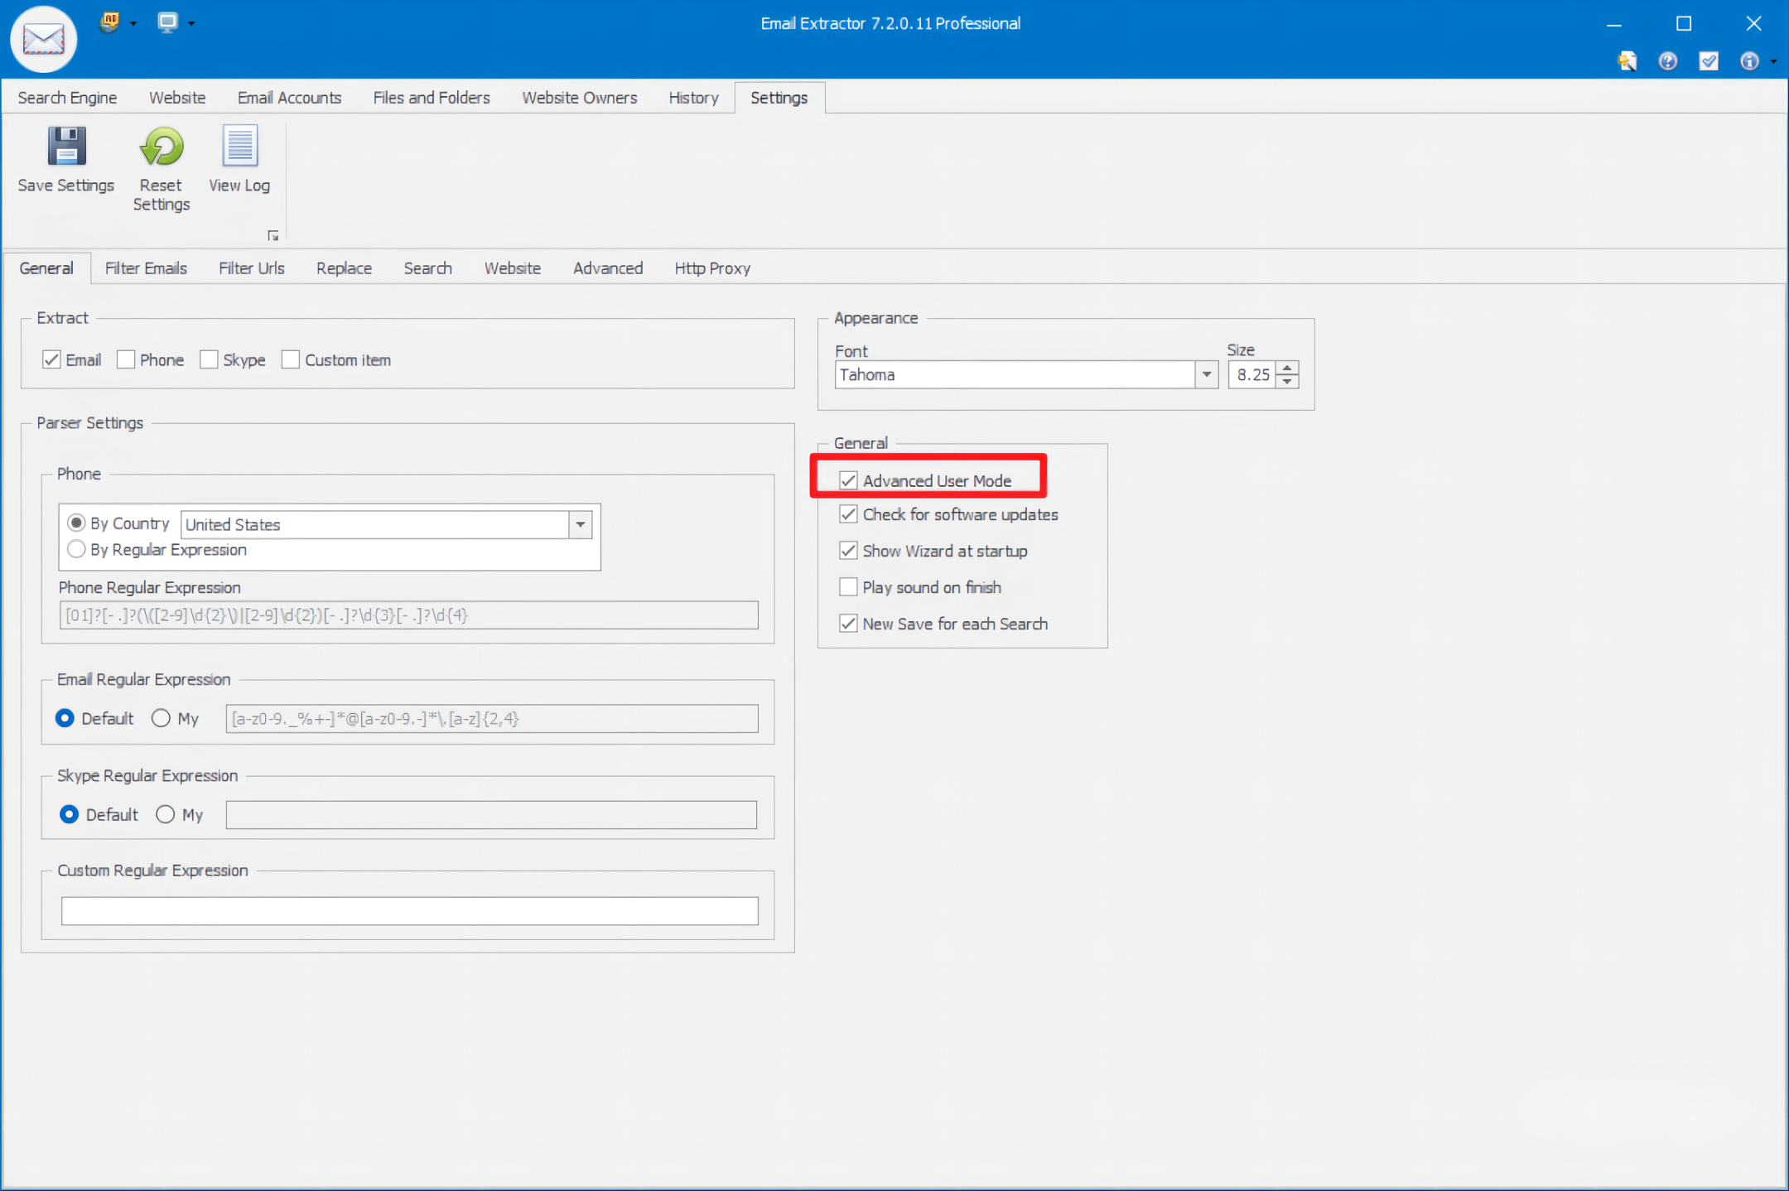
Task: Toggle Check for software updates checkbox
Action: point(848,514)
